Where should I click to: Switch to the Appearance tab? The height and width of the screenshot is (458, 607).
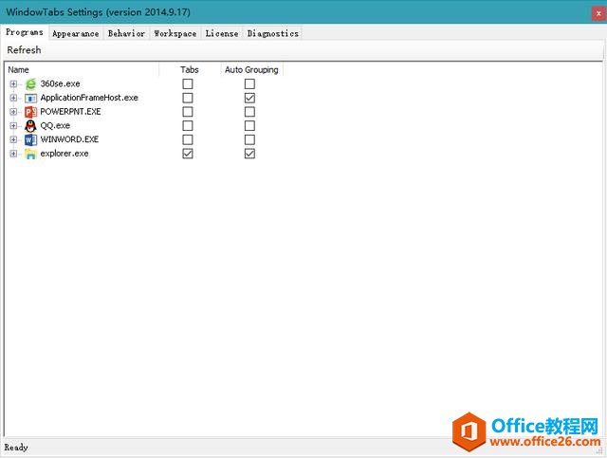(75, 33)
